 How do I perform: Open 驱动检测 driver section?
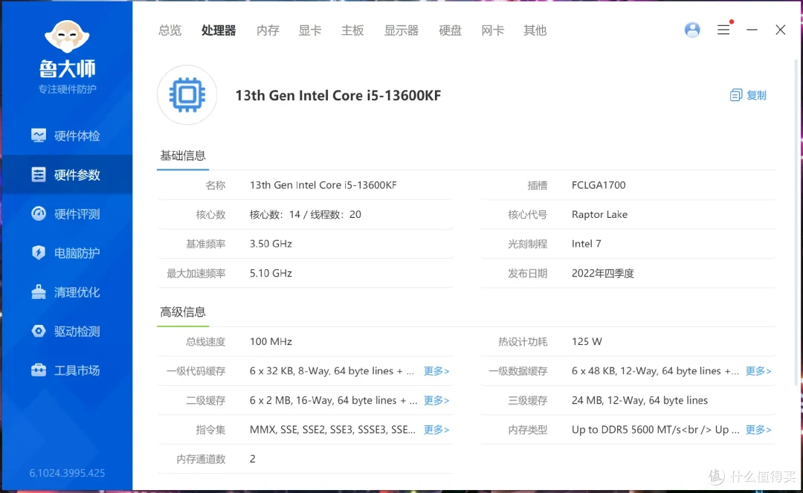[67, 331]
